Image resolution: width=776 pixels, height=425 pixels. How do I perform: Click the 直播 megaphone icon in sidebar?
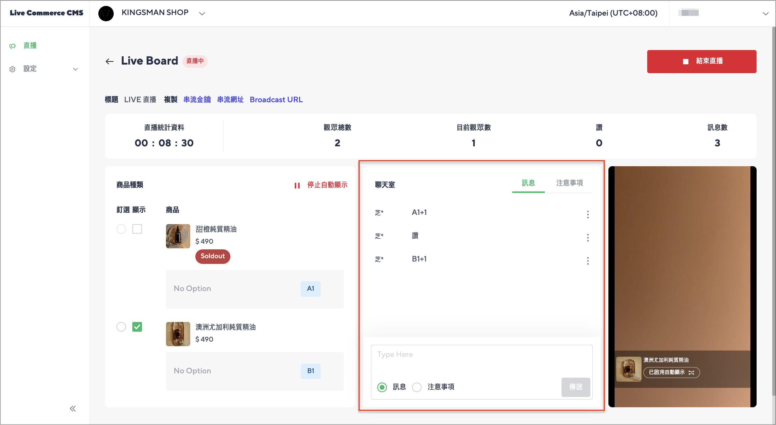pyautogui.click(x=12, y=46)
